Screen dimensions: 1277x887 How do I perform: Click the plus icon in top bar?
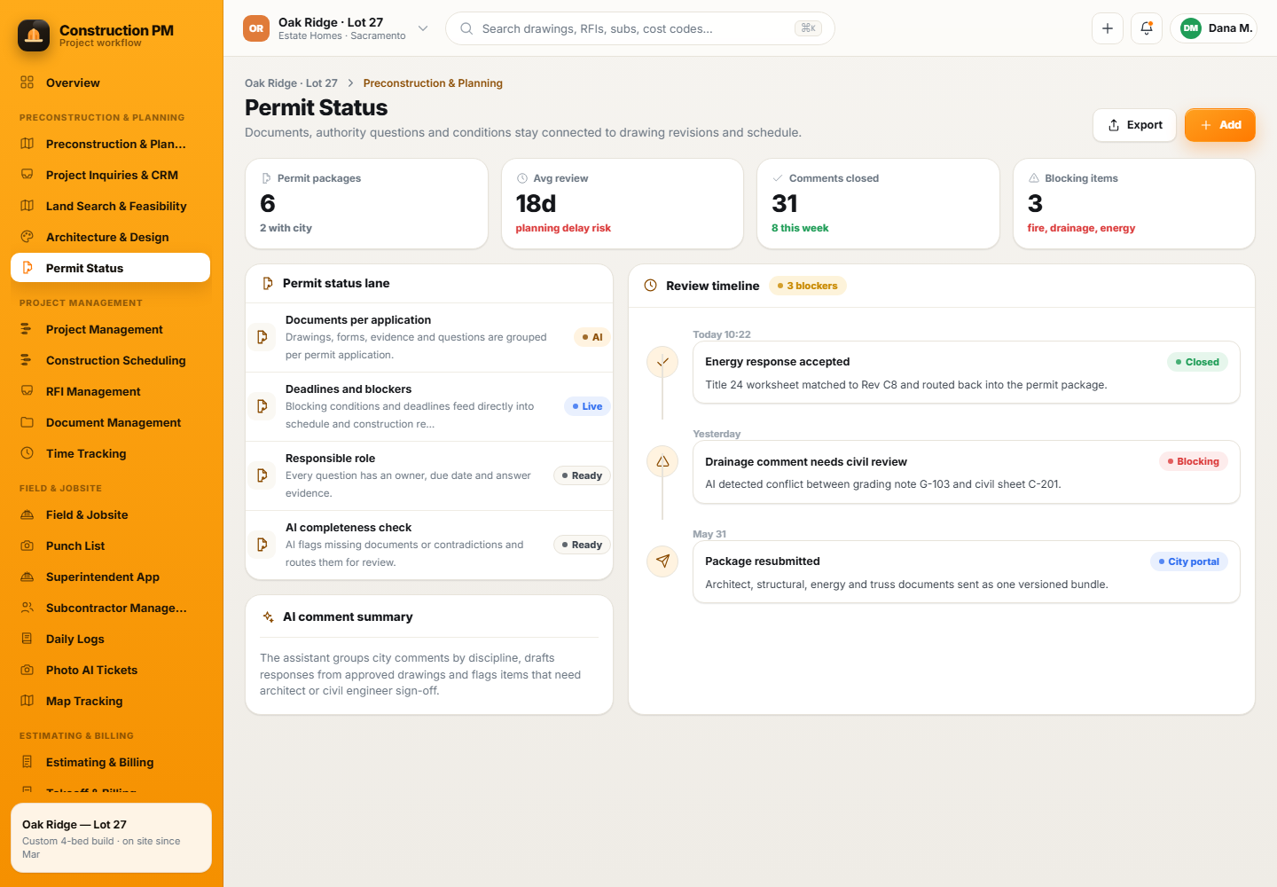click(1108, 28)
